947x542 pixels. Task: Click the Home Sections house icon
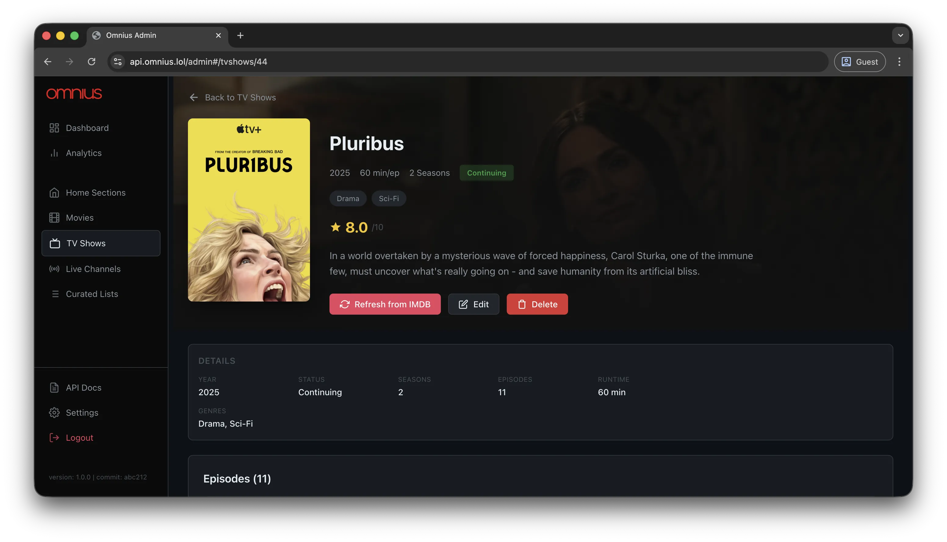point(54,193)
